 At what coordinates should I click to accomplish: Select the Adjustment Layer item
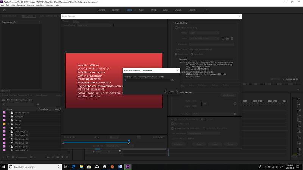coord(22,113)
